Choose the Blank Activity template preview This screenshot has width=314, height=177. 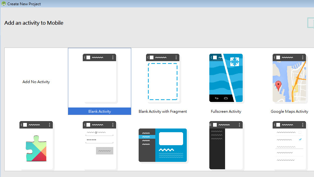[x=99, y=78]
